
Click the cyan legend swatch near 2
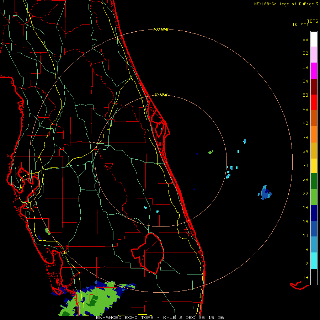(x=314, y=261)
